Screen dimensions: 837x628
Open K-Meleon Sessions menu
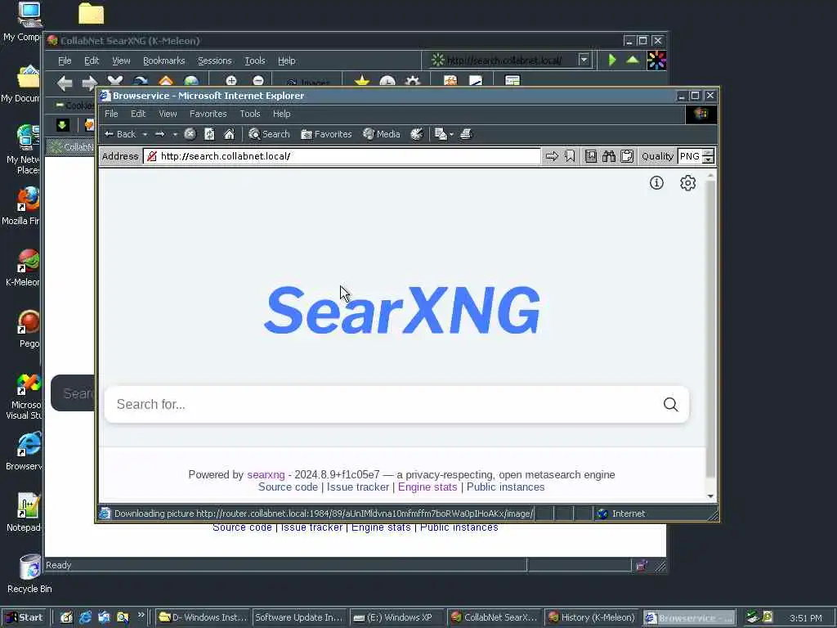pyautogui.click(x=215, y=61)
